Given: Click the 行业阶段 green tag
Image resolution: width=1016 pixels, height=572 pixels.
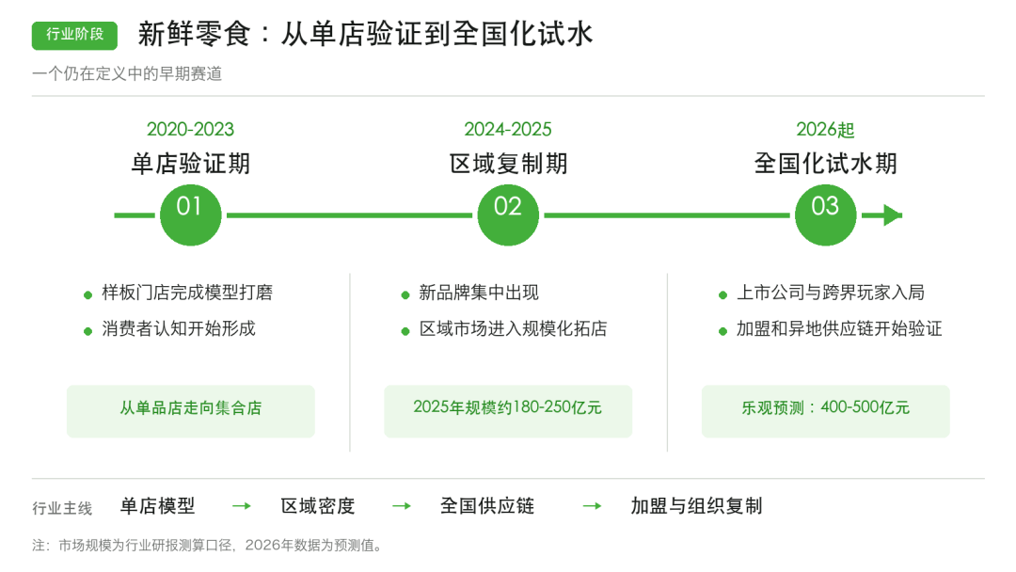Looking at the screenshot, I should coord(74,35).
